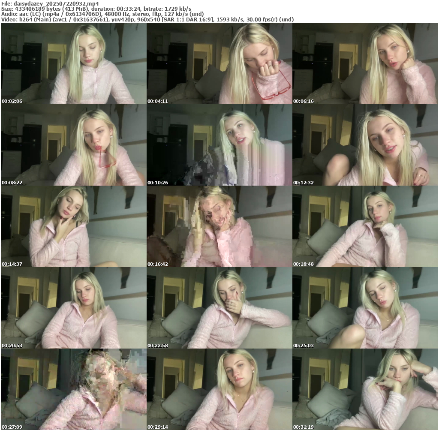The height and width of the screenshot is (430, 439).
Task: Open the glitched frame at 00:10:26
Action: click(219, 145)
